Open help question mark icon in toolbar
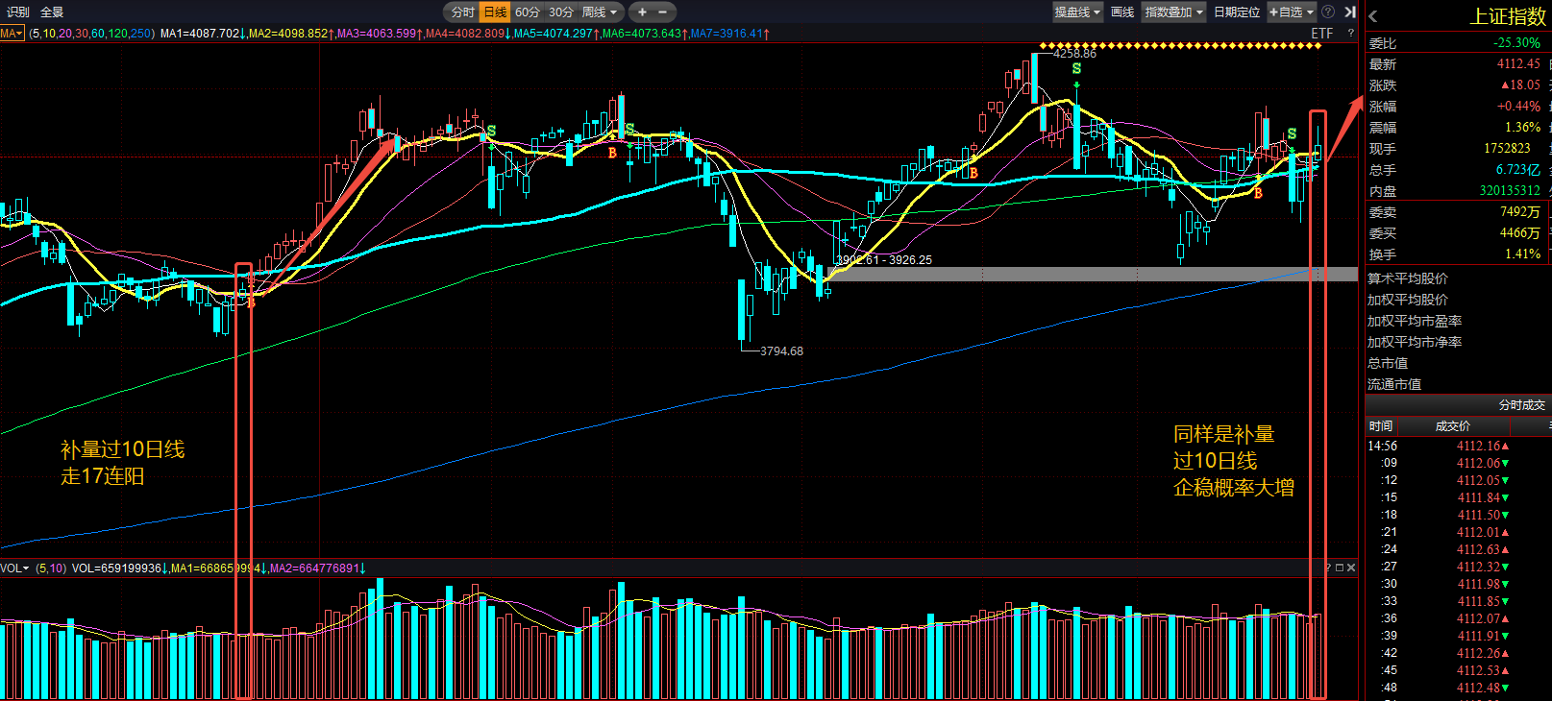This screenshot has width=1552, height=701. coord(1328,12)
